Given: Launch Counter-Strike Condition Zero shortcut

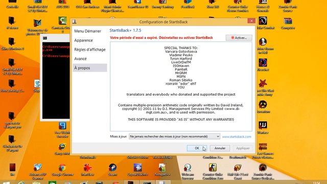Looking at the screenshot, I should point(213,171).
